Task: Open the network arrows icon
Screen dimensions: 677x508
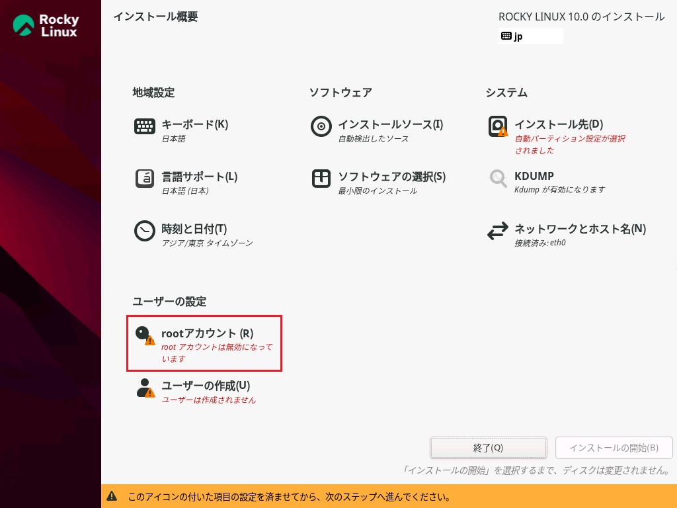Action: click(498, 232)
